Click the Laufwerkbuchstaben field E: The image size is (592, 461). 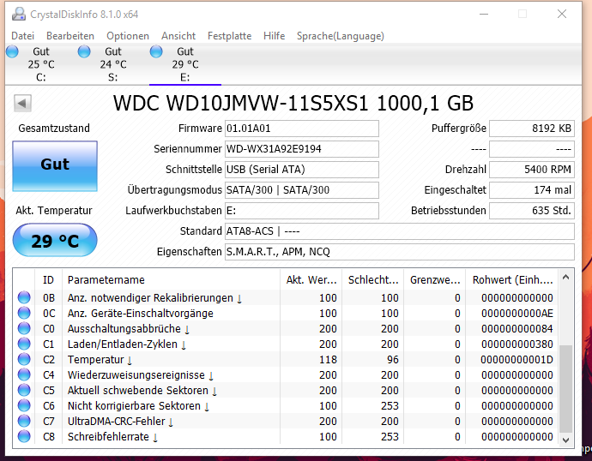tap(302, 210)
